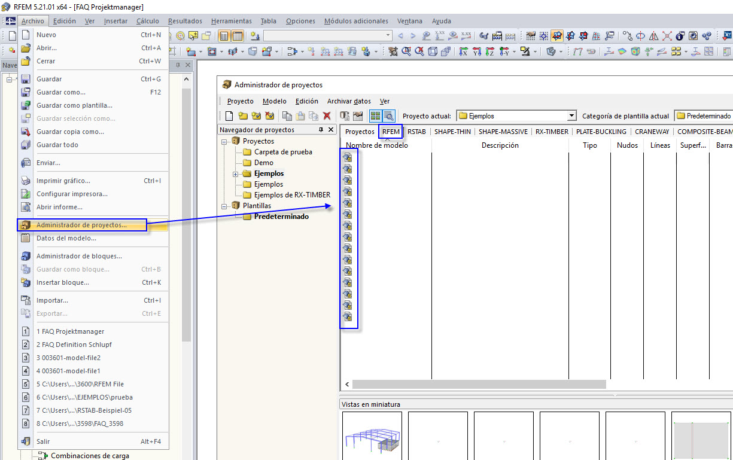The image size is (733, 460).
Task: Open the Proyecto actual dropdown
Action: coord(571,116)
